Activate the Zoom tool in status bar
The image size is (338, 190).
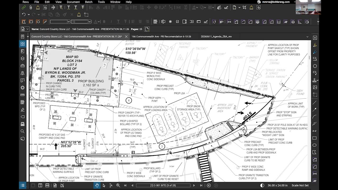pyautogui.click(x=118, y=186)
